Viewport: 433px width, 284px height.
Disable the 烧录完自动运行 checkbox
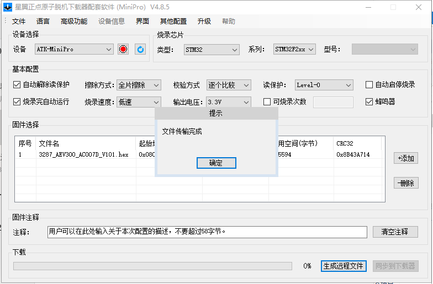(x=17, y=102)
